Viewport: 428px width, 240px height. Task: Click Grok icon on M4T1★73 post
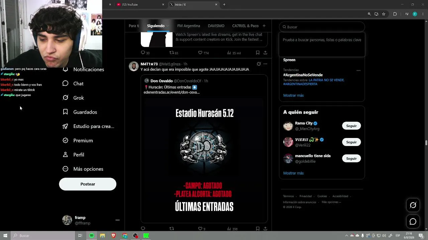coord(258,64)
